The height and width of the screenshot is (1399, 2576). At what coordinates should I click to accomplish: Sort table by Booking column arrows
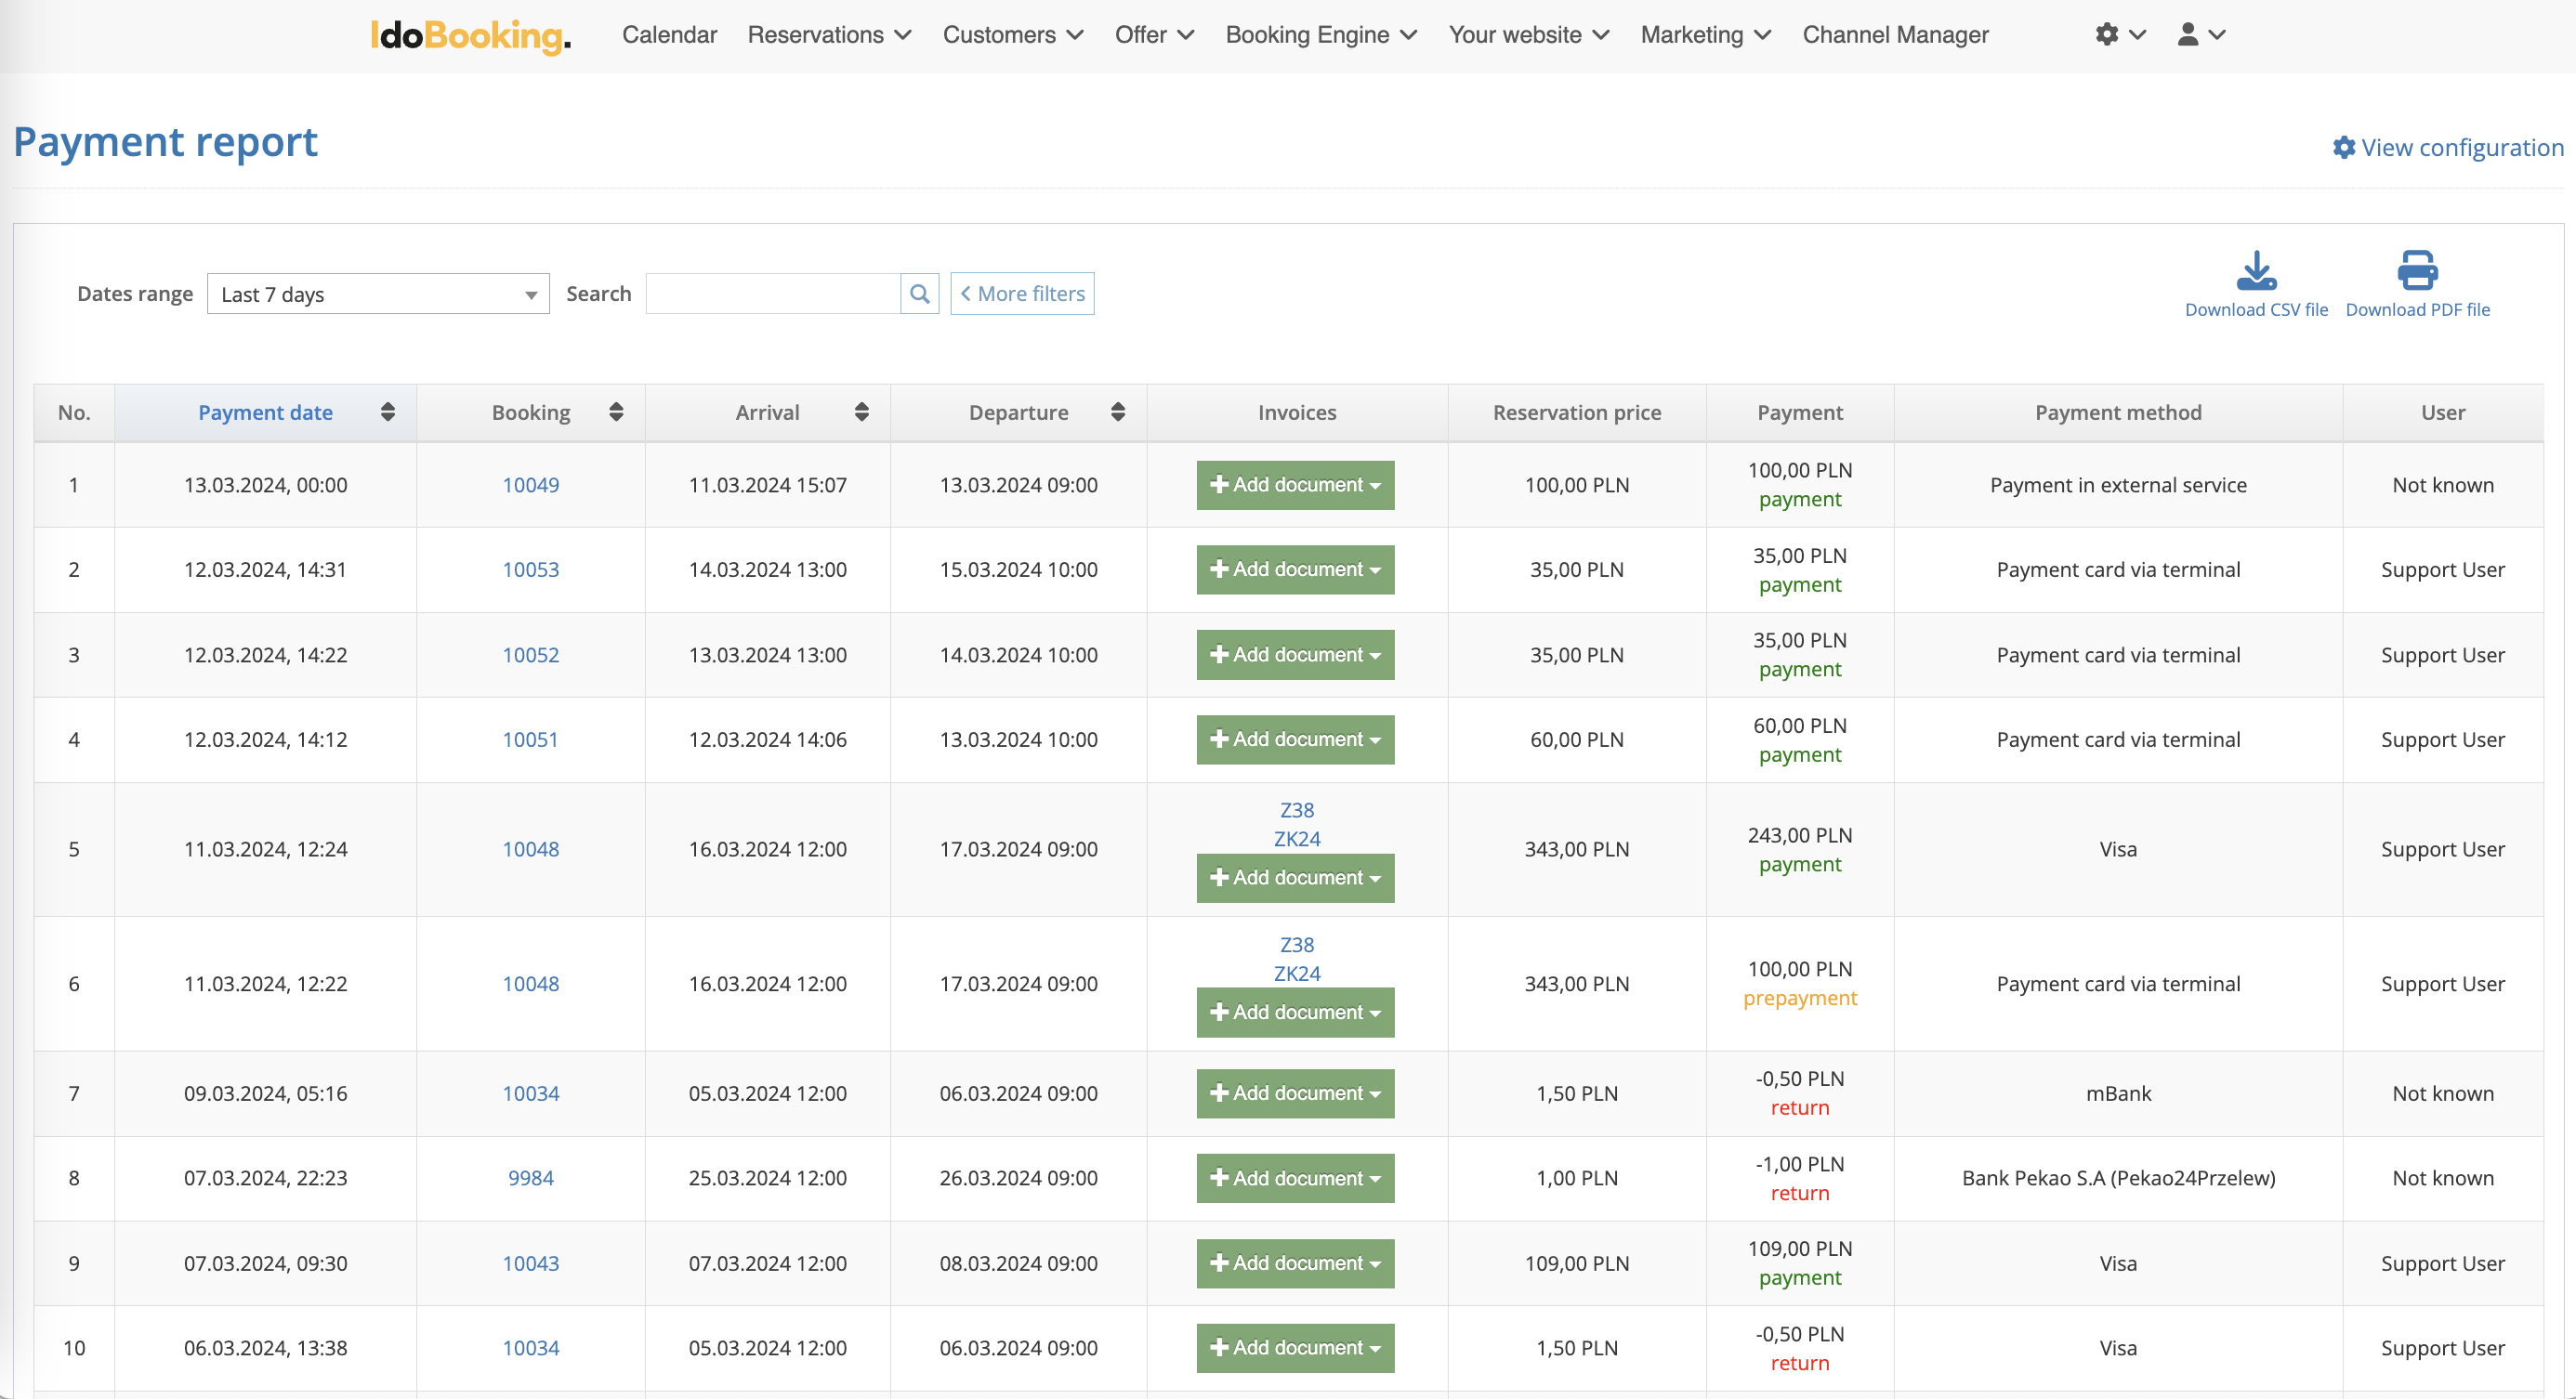tap(616, 412)
